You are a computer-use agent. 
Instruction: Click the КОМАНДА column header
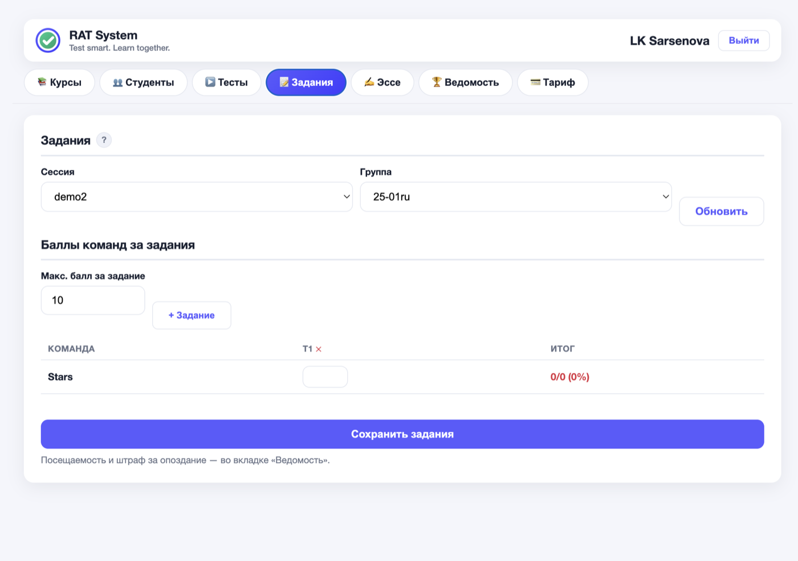point(71,349)
